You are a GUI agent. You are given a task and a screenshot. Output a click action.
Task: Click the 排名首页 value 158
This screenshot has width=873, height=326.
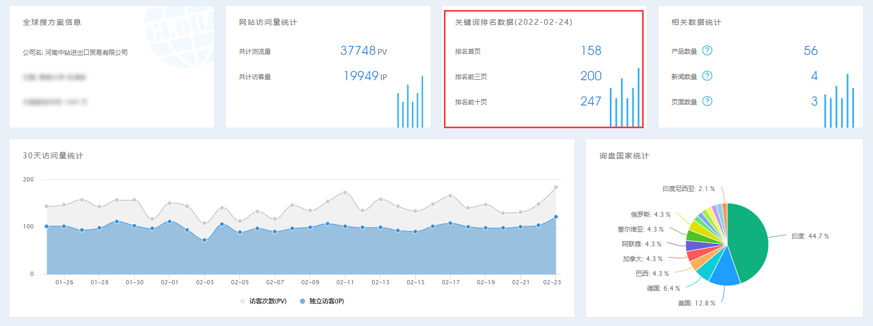point(591,51)
